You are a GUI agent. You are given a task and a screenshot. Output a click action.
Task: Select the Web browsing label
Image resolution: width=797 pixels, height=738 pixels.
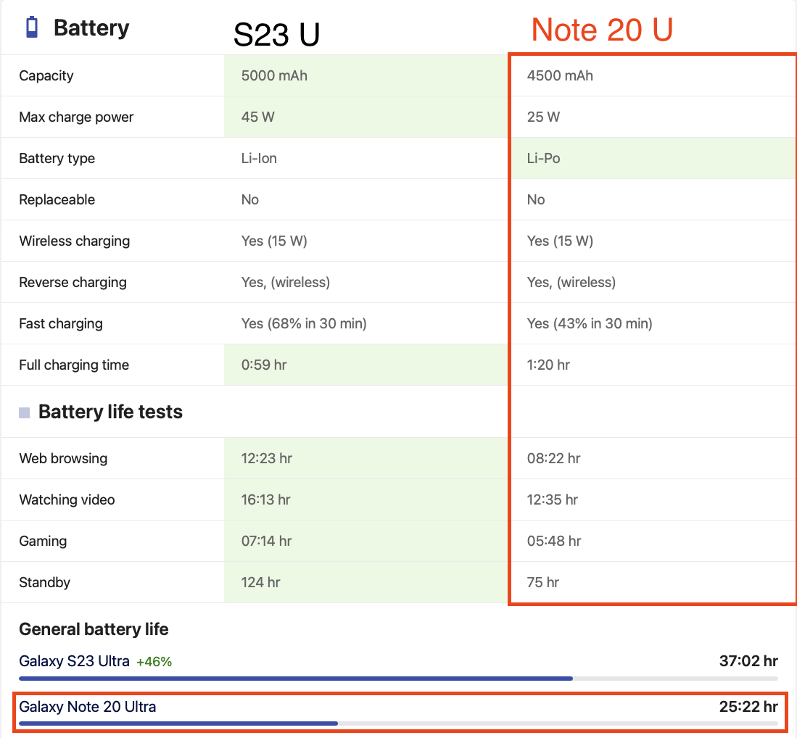point(63,458)
